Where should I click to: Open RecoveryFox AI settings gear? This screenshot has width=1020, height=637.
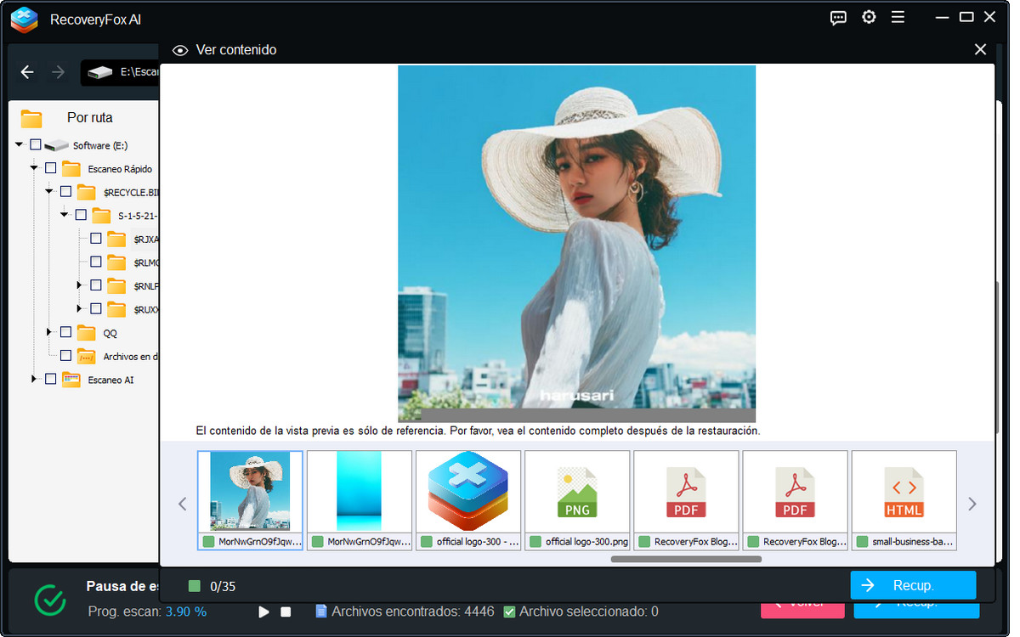pos(868,17)
